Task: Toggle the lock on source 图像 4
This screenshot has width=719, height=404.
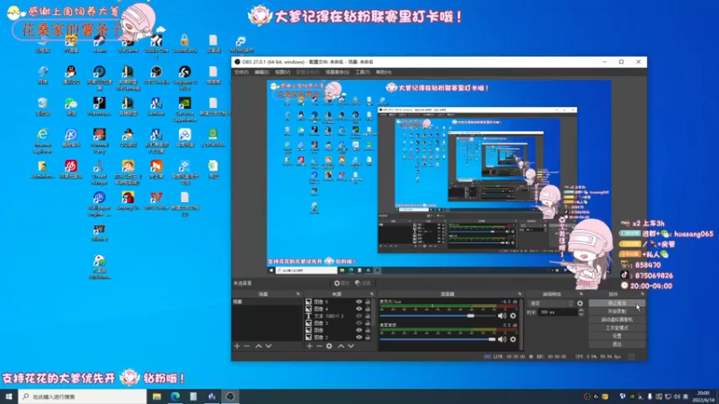Action: point(368,309)
